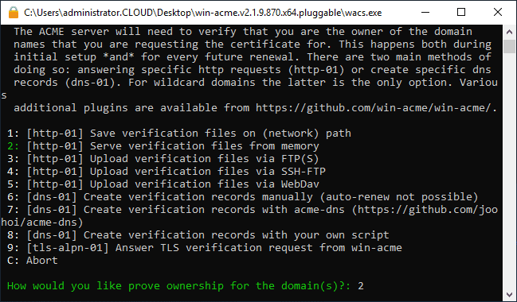Click the scrollbar down arrow
Viewport: 517px width, 302px height.
[x=509, y=294]
